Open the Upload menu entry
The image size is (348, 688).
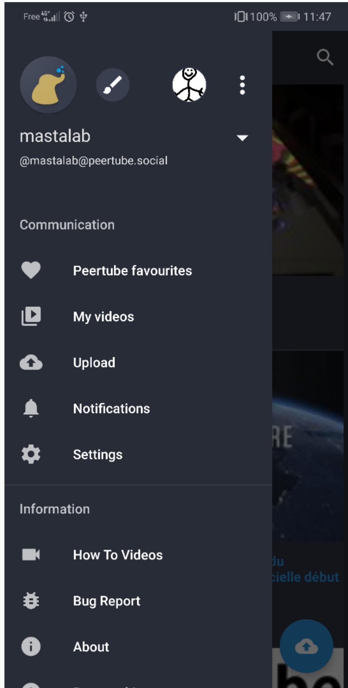138,363
